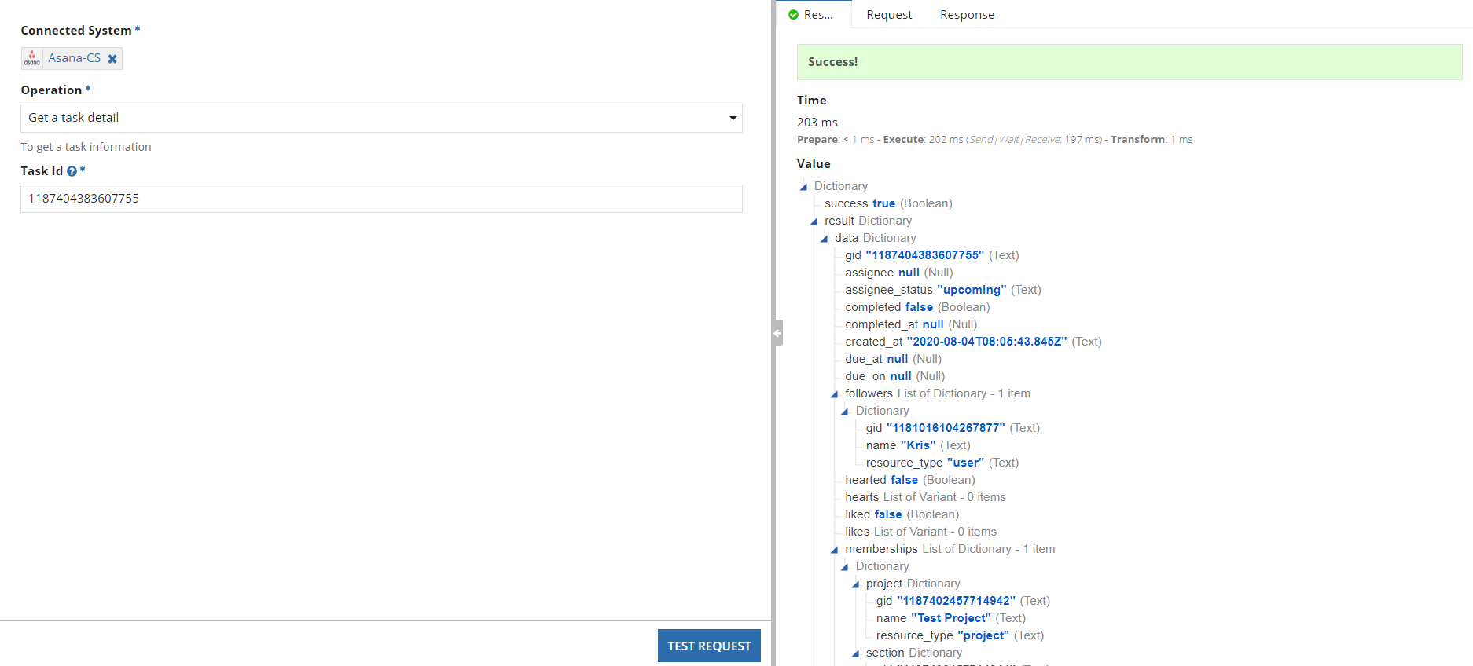Collapse the project Dictionary node

pos(855,584)
